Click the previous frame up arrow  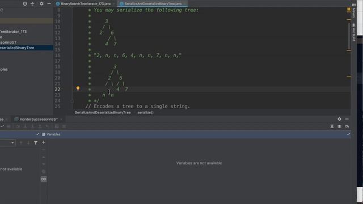click(21, 143)
